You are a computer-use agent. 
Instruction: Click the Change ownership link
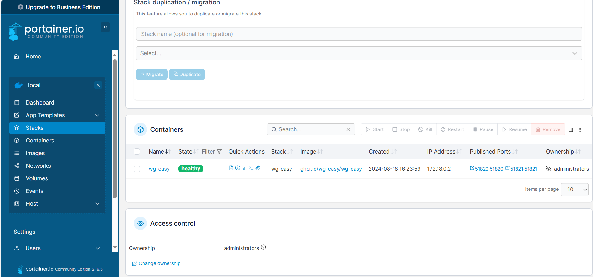pyautogui.click(x=156, y=263)
